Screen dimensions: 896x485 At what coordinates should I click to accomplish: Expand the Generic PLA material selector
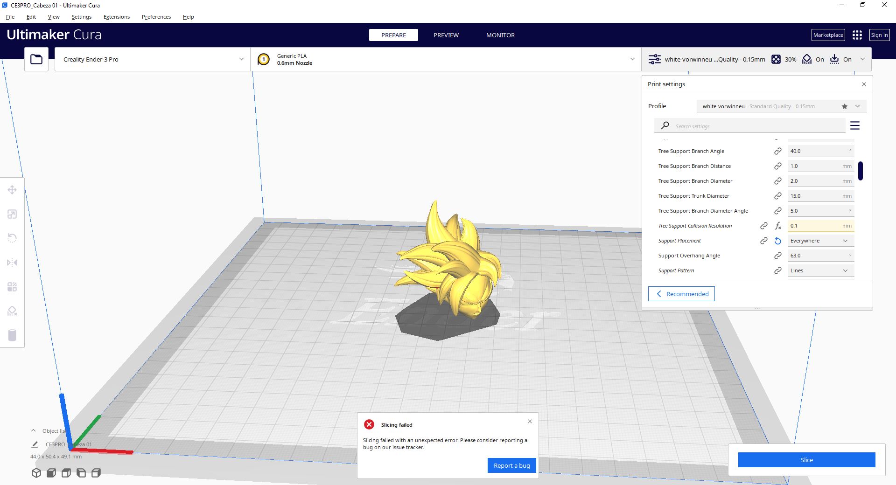(446, 59)
